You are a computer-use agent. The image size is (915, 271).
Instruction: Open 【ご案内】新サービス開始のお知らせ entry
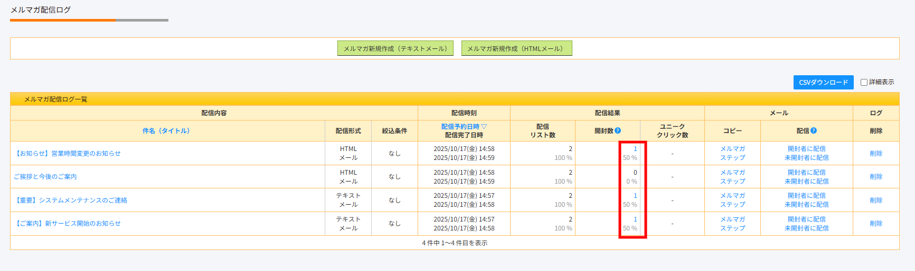coord(67,223)
